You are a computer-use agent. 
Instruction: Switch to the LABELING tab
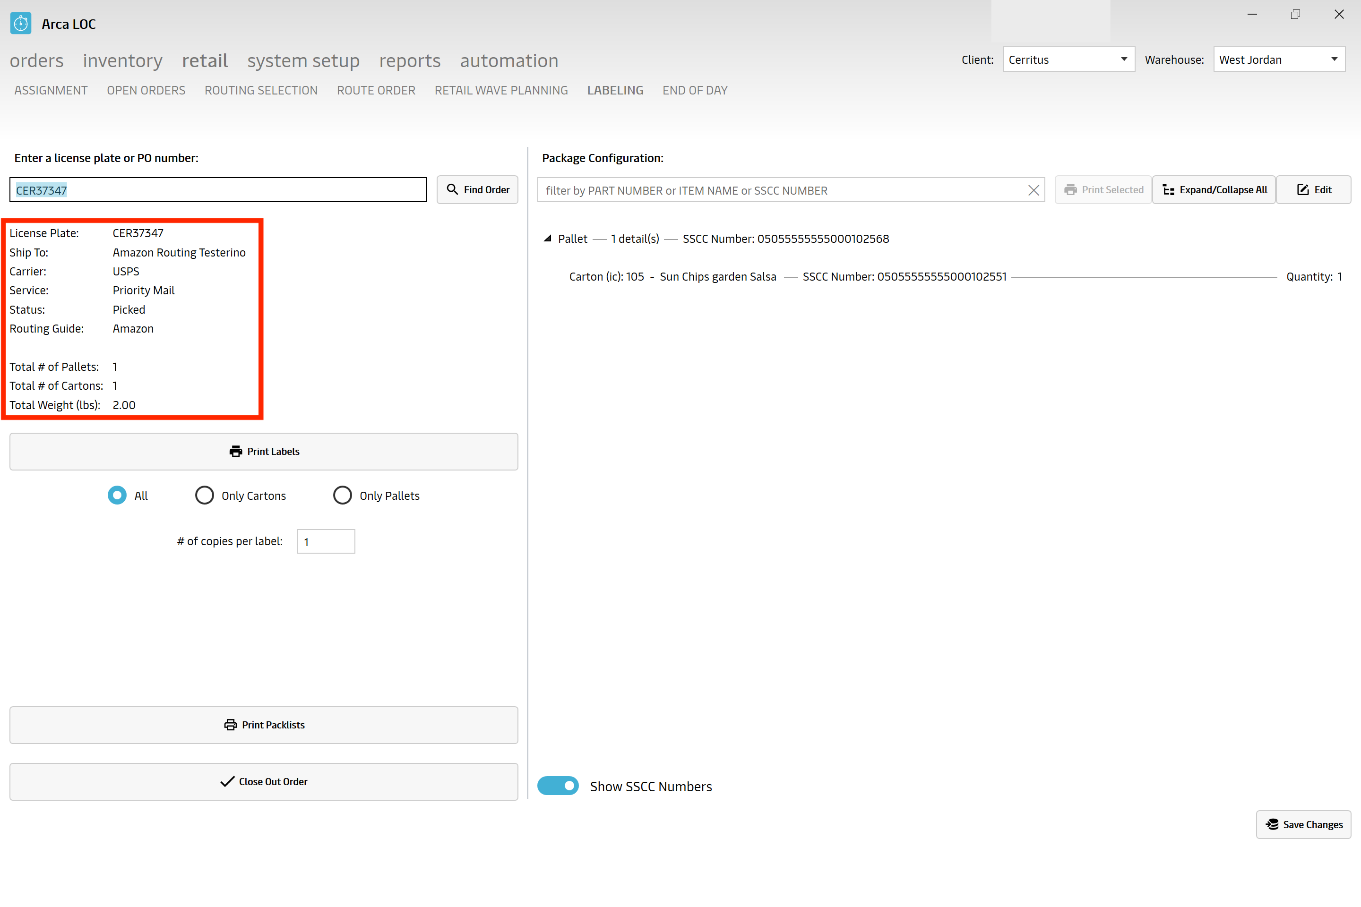coord(615,90)
